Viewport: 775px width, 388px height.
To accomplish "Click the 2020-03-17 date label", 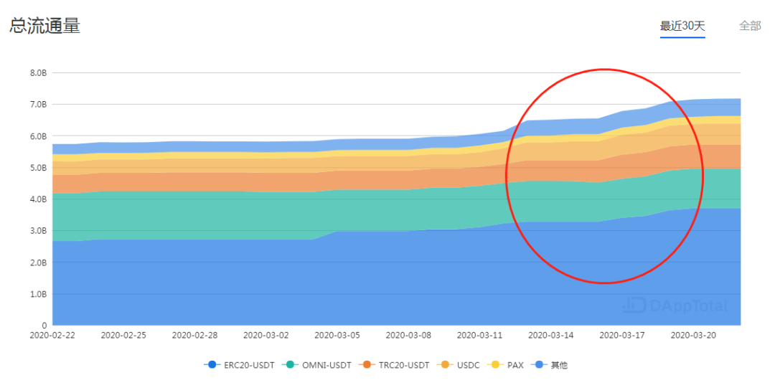I will [621, 335].
